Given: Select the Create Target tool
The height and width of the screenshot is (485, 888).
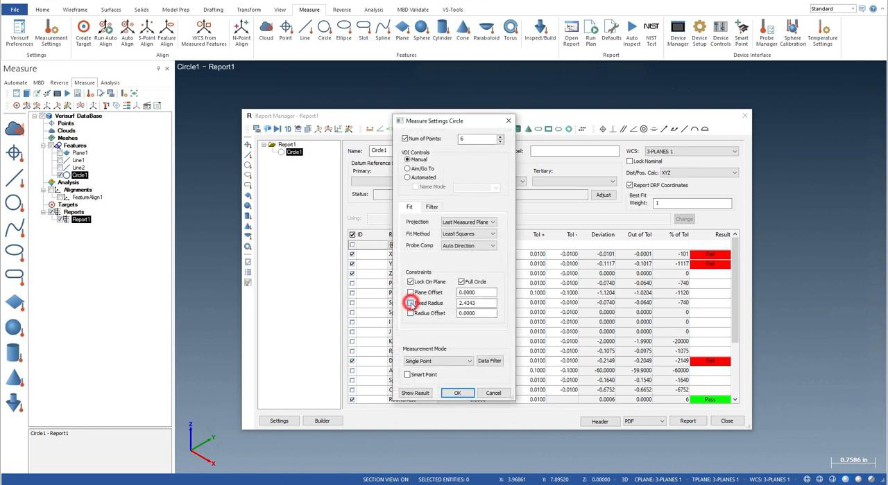Looking at the screenshot, I should coord(83,33).
